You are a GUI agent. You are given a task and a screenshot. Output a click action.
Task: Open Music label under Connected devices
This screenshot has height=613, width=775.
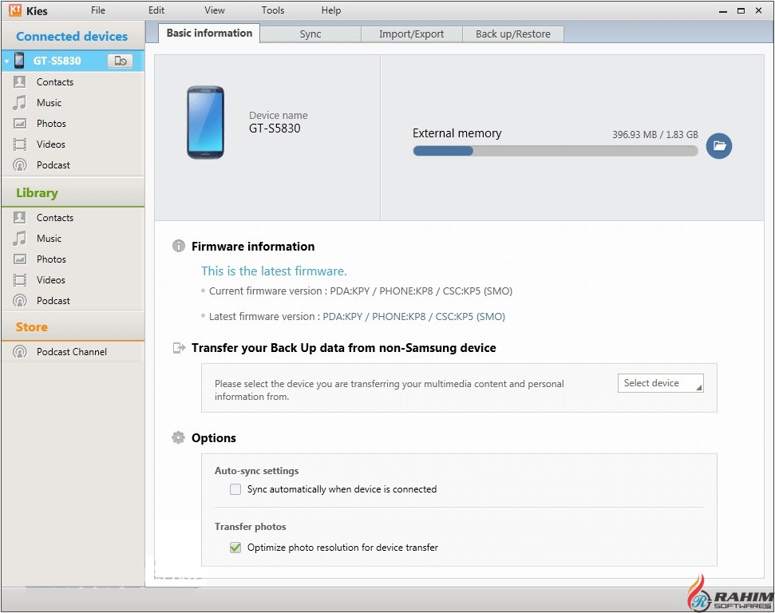coord(49,103)
